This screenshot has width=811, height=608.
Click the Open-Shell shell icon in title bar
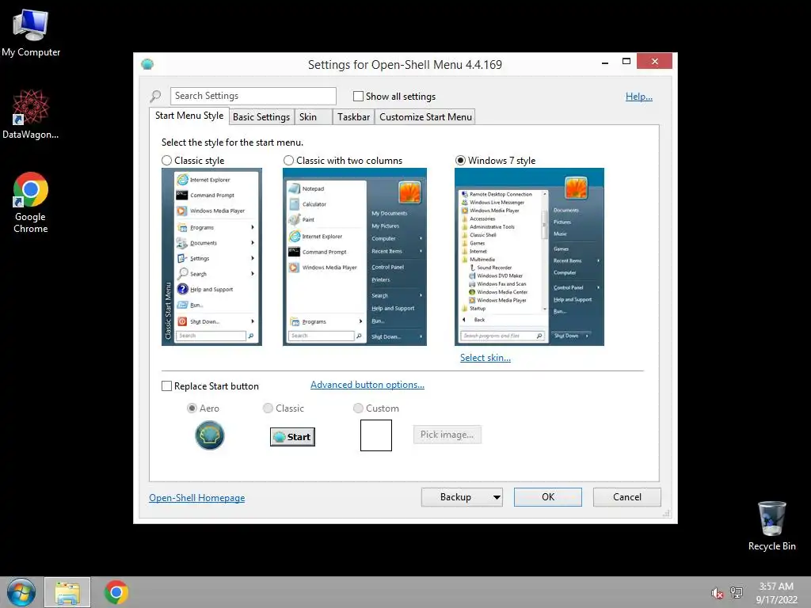pos(147,64)
